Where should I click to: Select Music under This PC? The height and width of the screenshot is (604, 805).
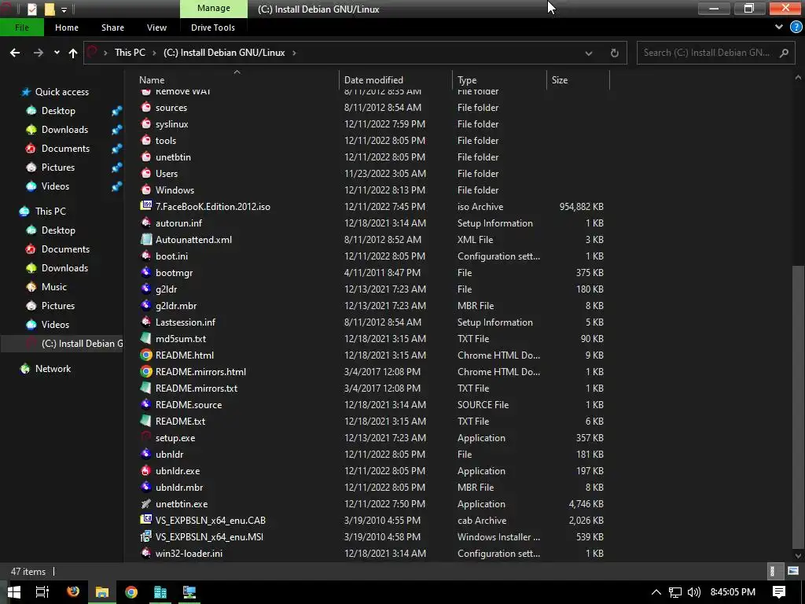[54, 286]
